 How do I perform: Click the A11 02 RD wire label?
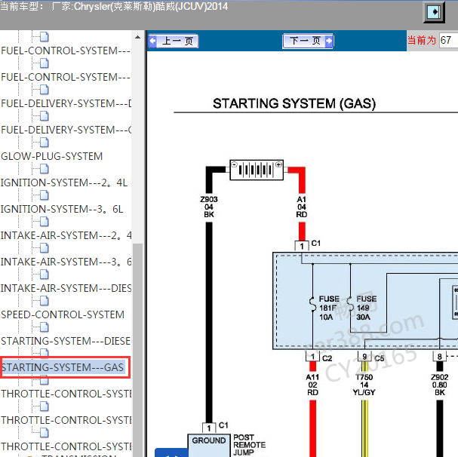pos(312,385)
